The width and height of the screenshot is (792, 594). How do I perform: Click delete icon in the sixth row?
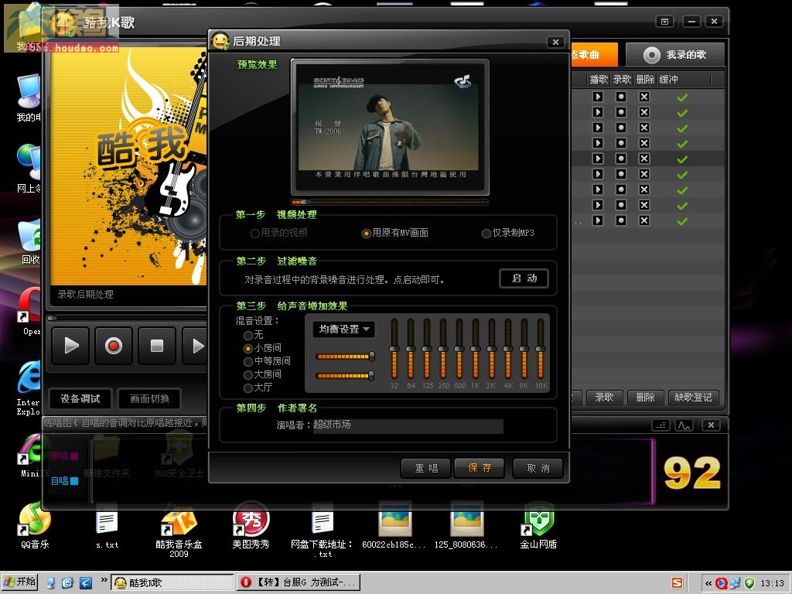click(x=644, y=174)
